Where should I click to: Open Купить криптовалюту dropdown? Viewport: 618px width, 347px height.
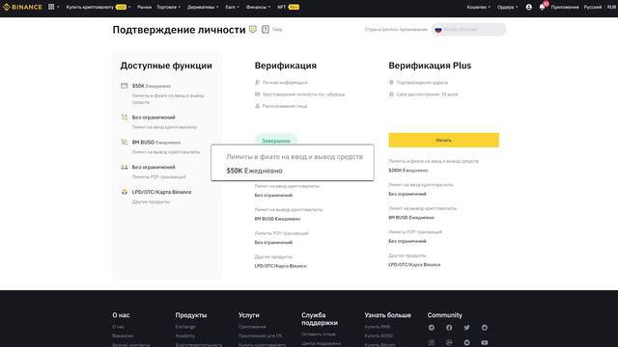tap(98, 7)
